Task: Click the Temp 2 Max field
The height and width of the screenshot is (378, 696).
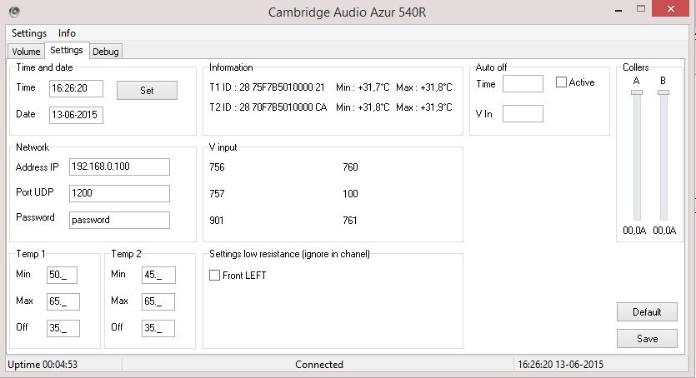Action: [x=158, y=301]
